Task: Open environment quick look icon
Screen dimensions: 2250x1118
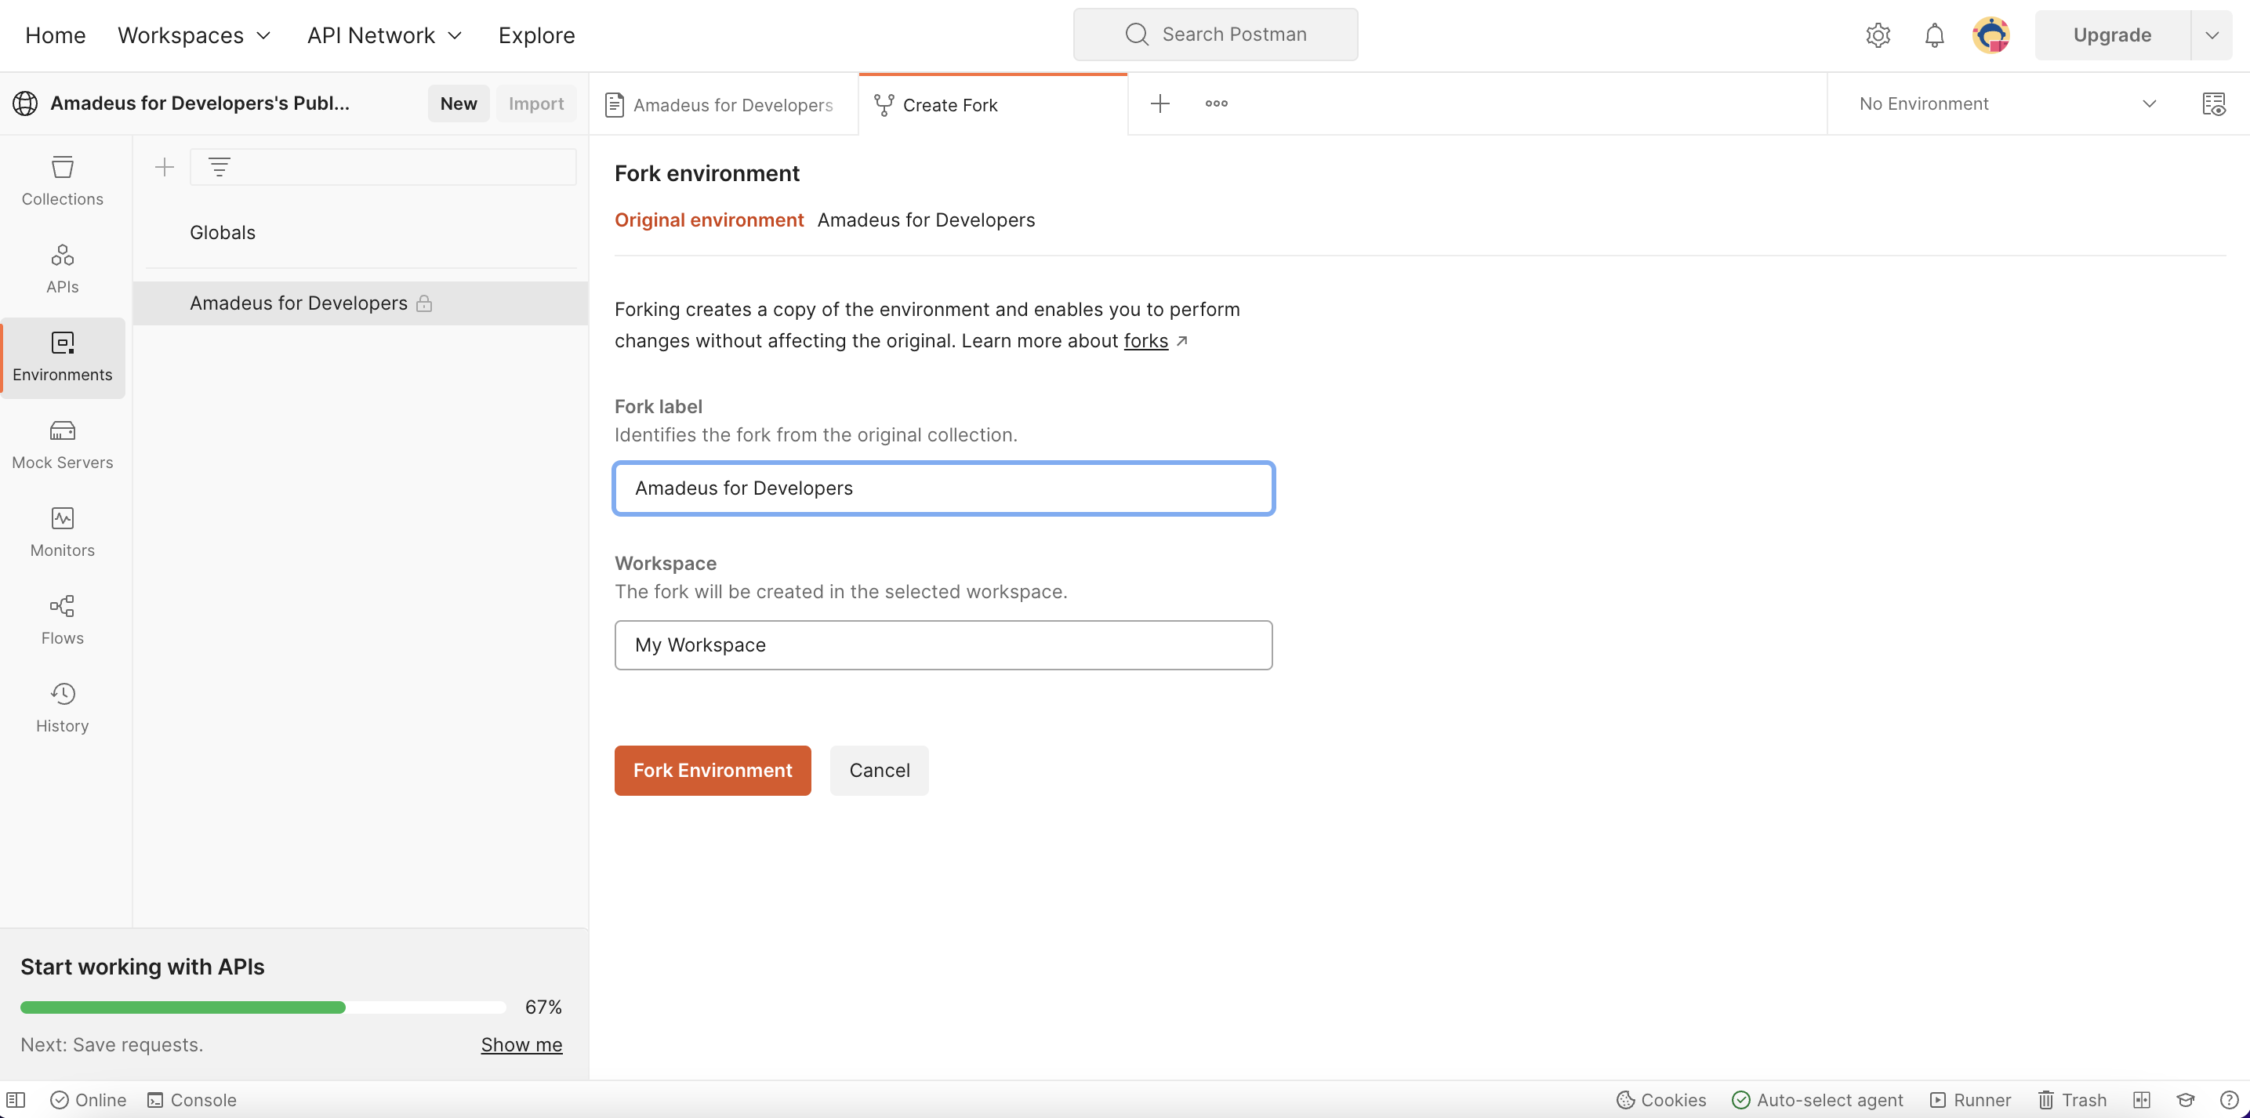Action: point(2213,104)
